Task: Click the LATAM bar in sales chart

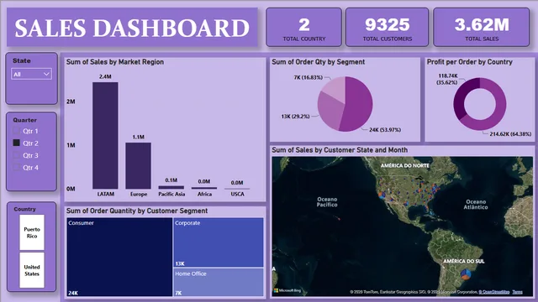Action: 105,136
